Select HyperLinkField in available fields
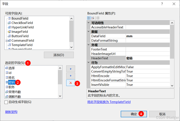Viewport: 180px width, 121px height. pos(22,27)
